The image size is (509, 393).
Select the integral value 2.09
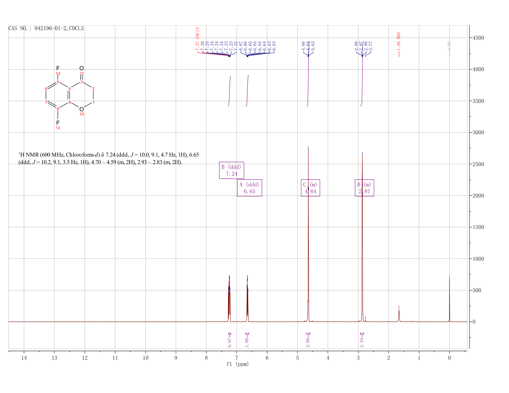308,342
